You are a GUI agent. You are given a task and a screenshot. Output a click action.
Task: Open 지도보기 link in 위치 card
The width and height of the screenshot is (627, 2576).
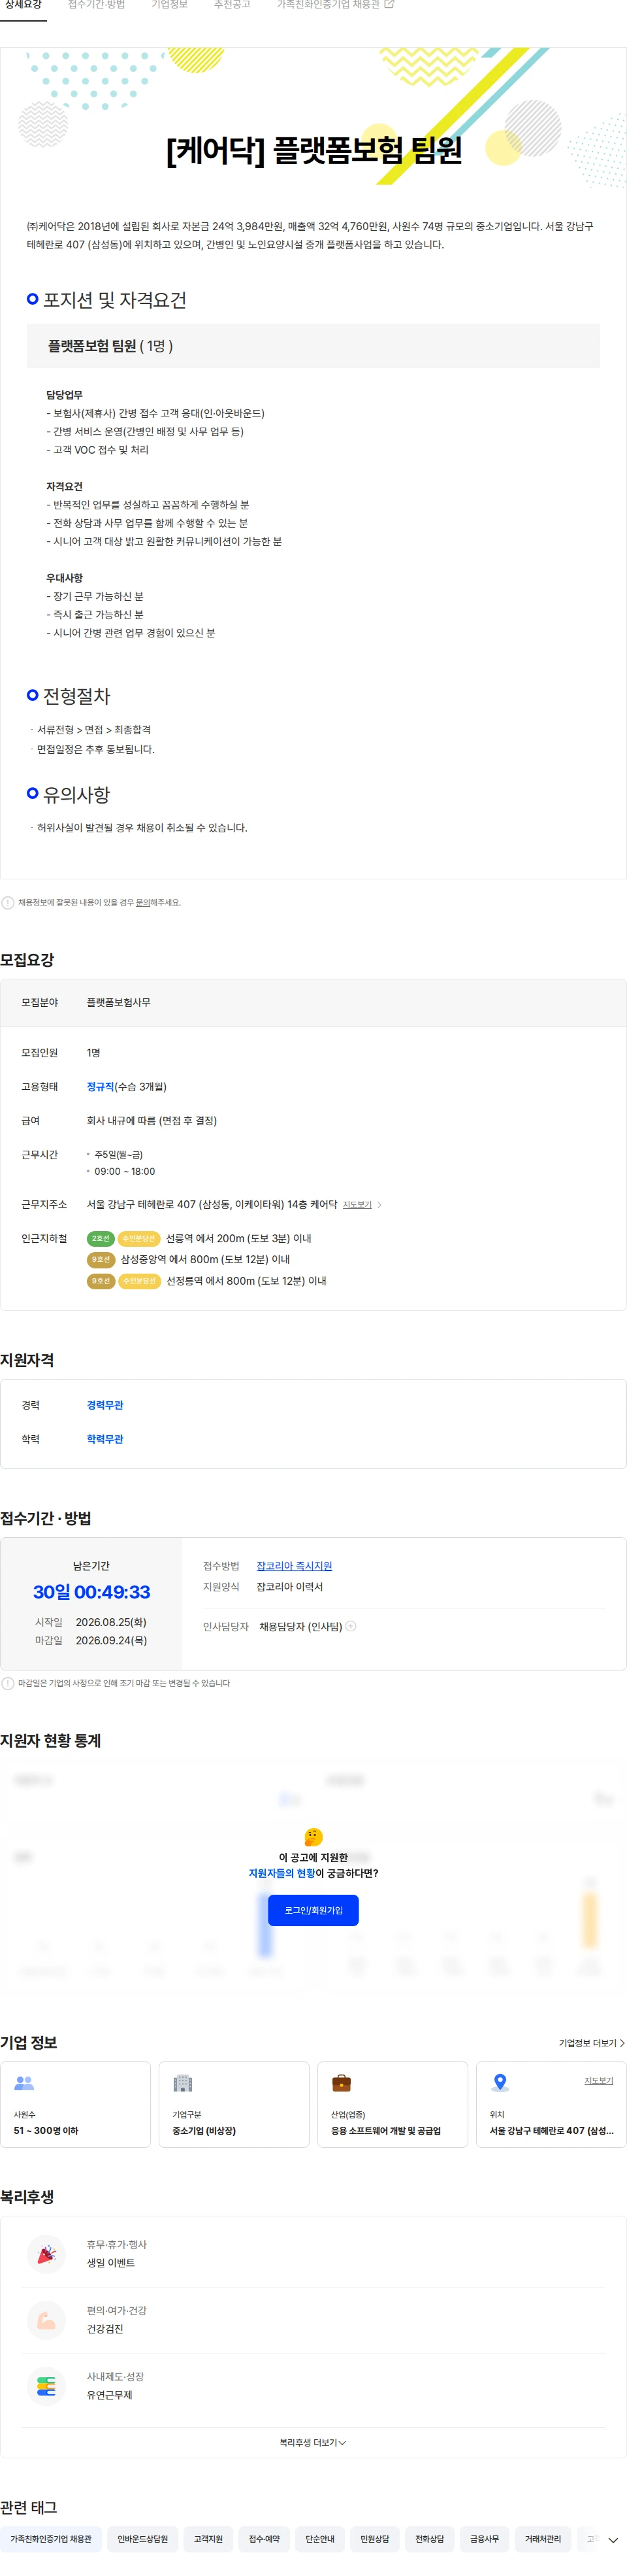tap(598, 2080)
